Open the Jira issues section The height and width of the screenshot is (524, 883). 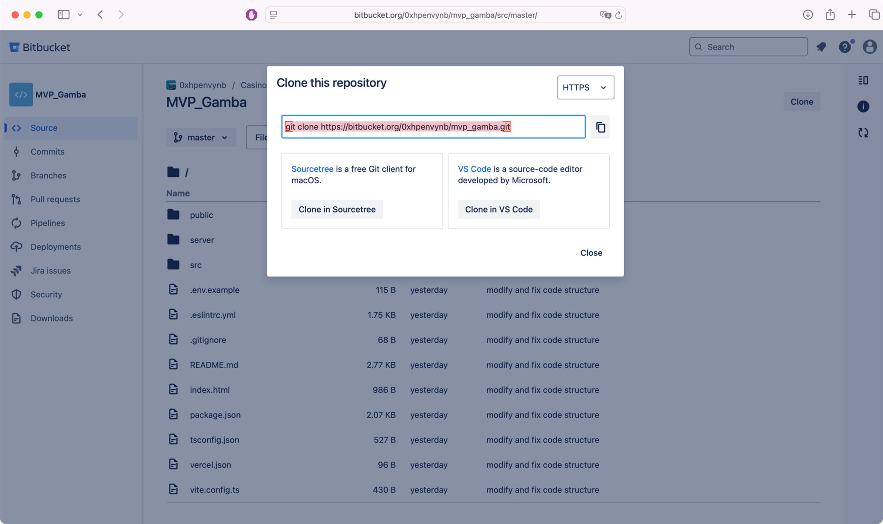point(50,270)
